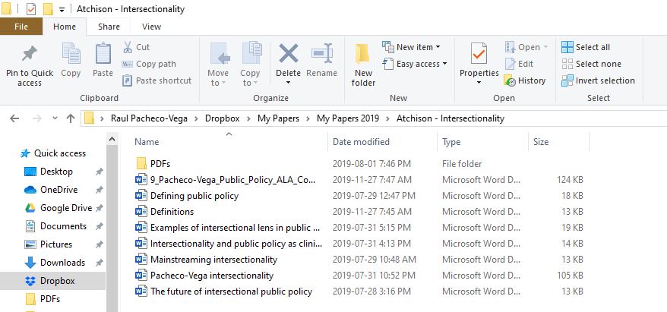Switch to the Share ribbon tab
667x312 pixels.
coord(109,27)
